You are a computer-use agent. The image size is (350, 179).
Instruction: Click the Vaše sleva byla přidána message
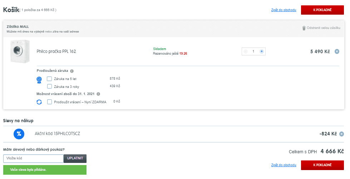tap(45, 170)
